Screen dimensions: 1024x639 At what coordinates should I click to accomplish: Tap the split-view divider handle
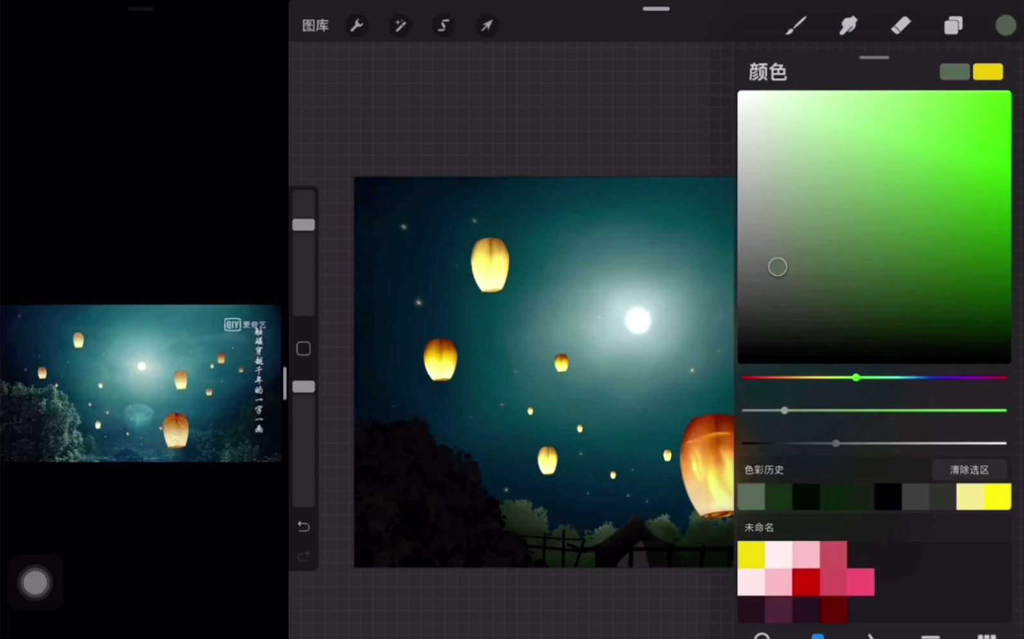pyautogui.click(x=285, y=383)
